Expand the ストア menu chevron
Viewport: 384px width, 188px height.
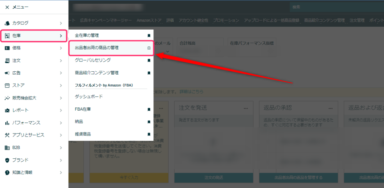pos(61,85)
